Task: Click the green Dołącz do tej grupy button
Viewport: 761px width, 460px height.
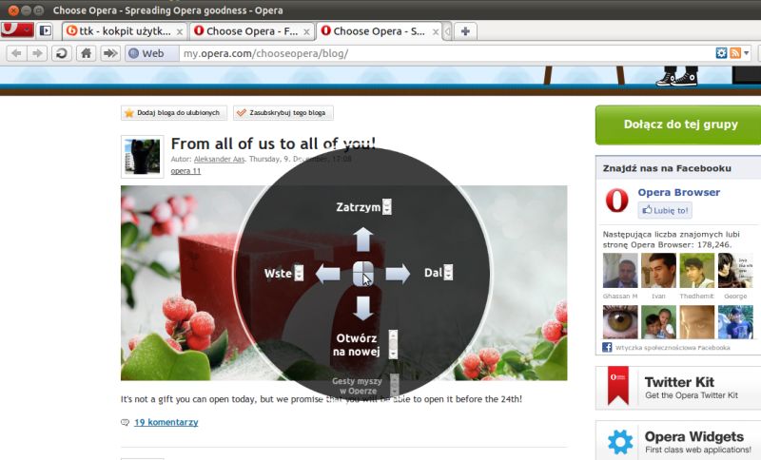Action: pos(678,125)
